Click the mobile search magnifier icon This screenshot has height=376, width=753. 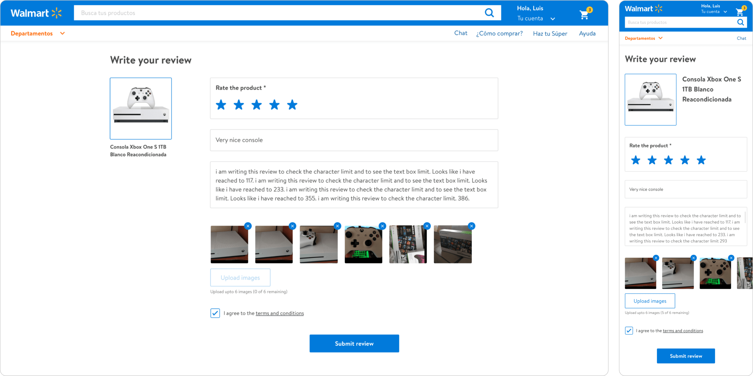click(x=740, y=22)
